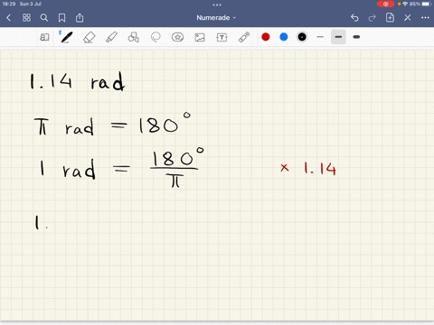434x325 pixels.
Task: Select the thinnest stroke width
Action: [x=320, y=37]
